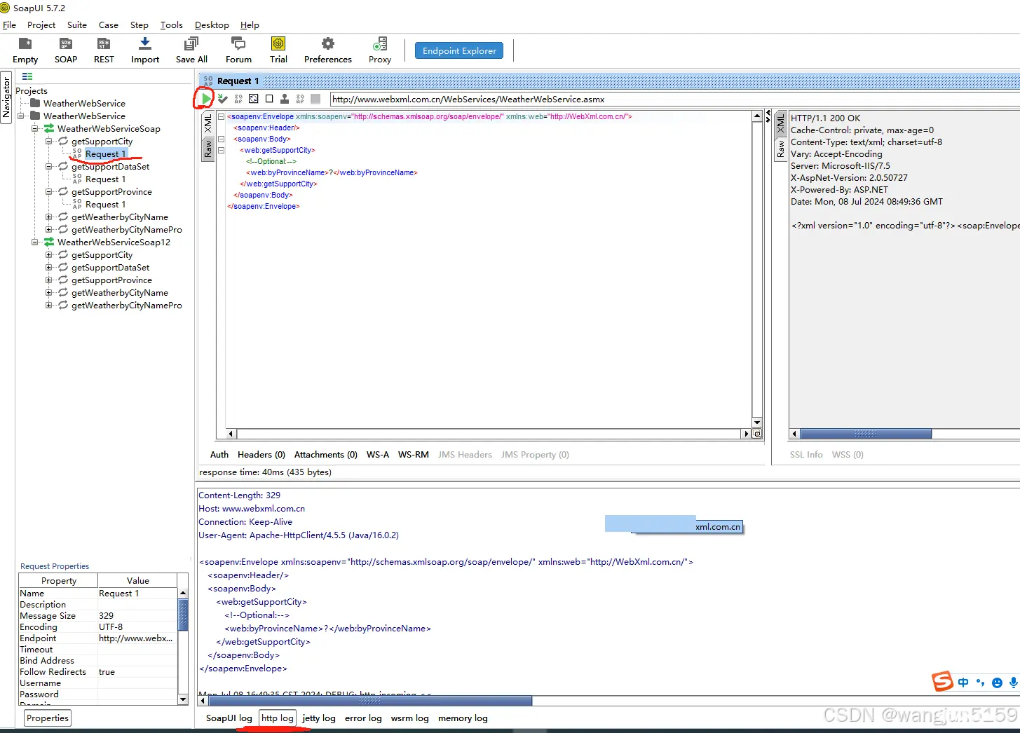Screen dimensions: 1020x733
Task: Open Attachments (0) request tab
Action: 326,454
